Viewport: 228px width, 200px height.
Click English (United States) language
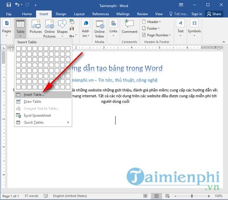pos(70,196)
